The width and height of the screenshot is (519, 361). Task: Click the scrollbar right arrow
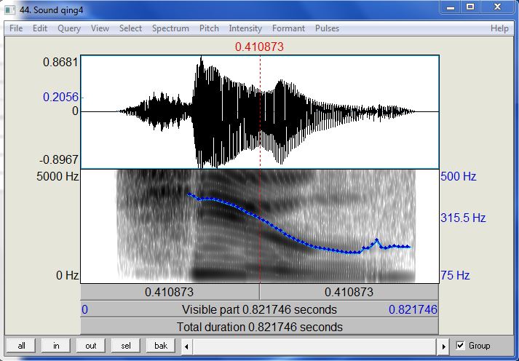443,346
